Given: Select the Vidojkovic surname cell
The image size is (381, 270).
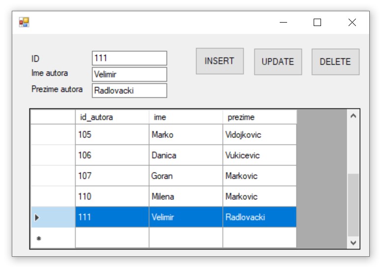Looking at the screenshot, I should point(260,135).
